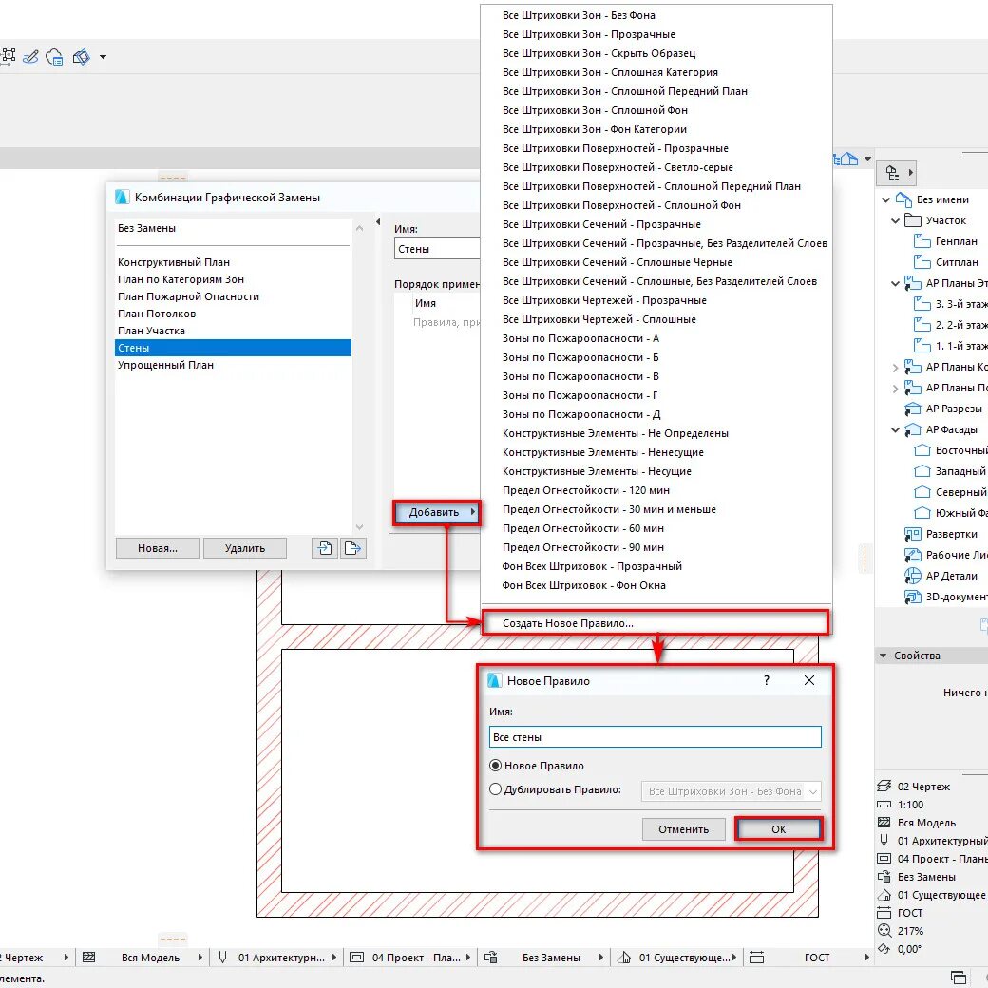Image resolution: width=988 pixels, height=988 pixels.
Task: Select Предел Огнестойкости - 120 мин menu item
Action: [655, 490]
